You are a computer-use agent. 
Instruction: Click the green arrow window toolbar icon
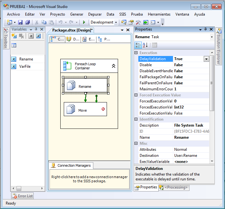coord(146,22)
